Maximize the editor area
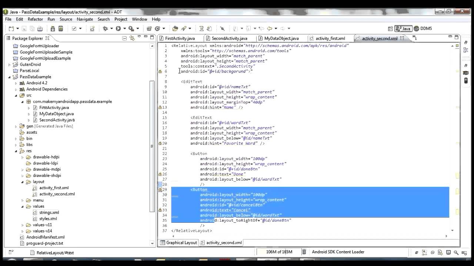 tap(456, 37)
